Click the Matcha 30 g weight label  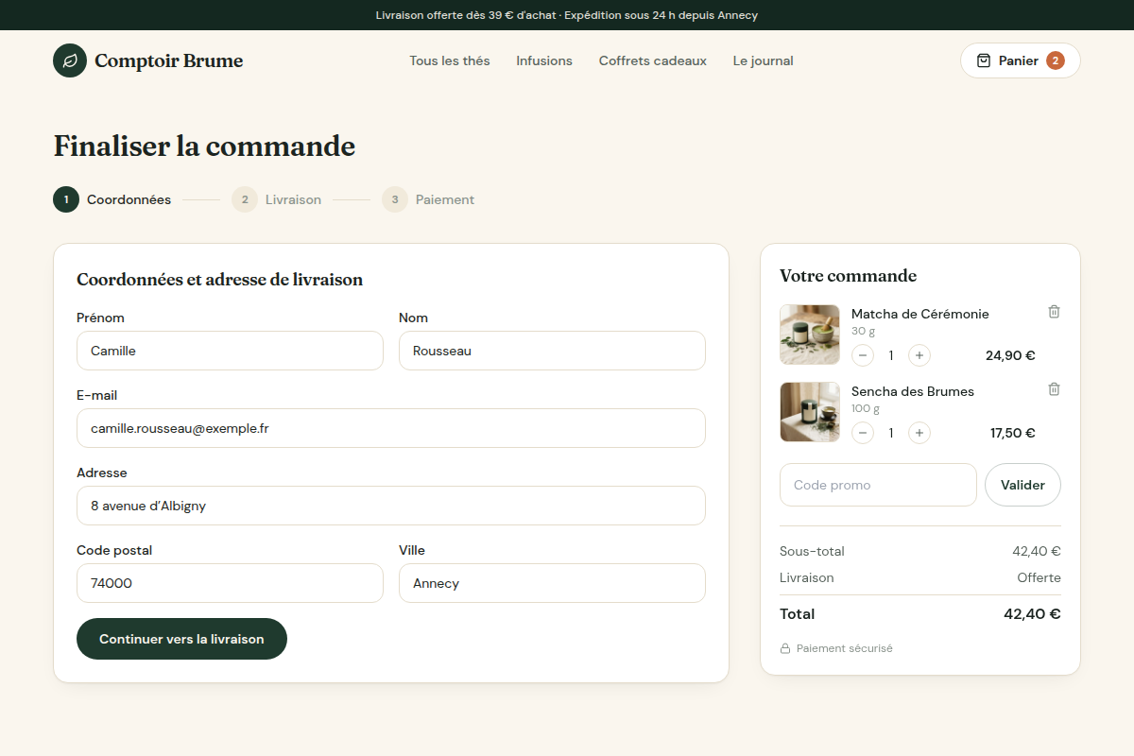tap(864, 332)
